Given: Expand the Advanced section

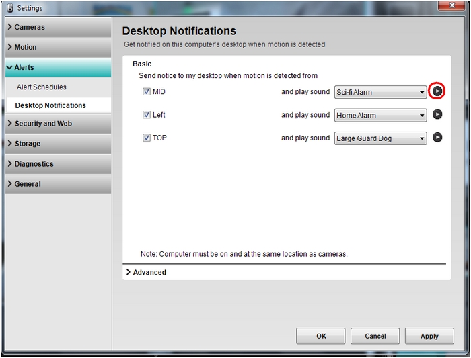Looking at the screenshot, I should click(x=146, y=272).
